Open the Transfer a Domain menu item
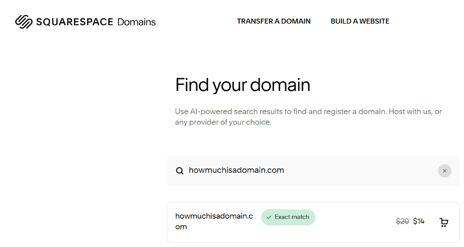The height and width of the screenshot is (247, 464). (273, 21)
